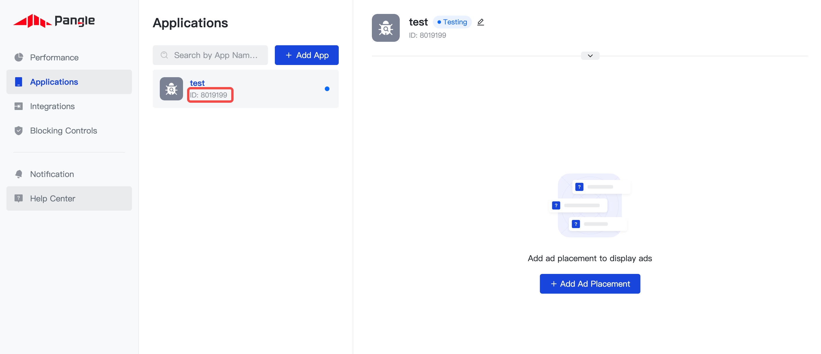Click the Applications page heading
This screenshot has width=821, height=354.
coord(190,23)
